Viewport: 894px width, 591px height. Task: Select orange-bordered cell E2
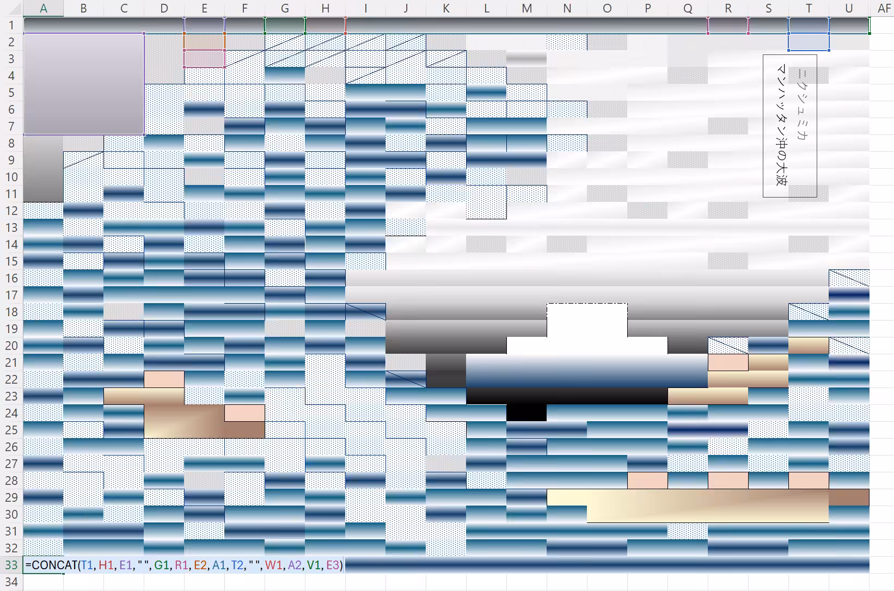204,42
